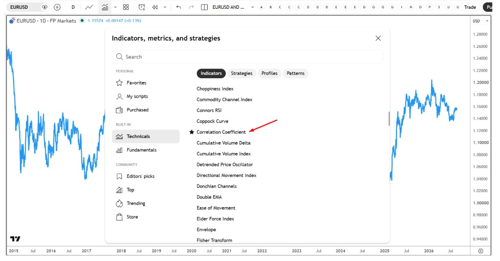Screen dimensions: 500x261
Task: Select the Technicals category
Action: pyautogui.click(x=146, y=136)
